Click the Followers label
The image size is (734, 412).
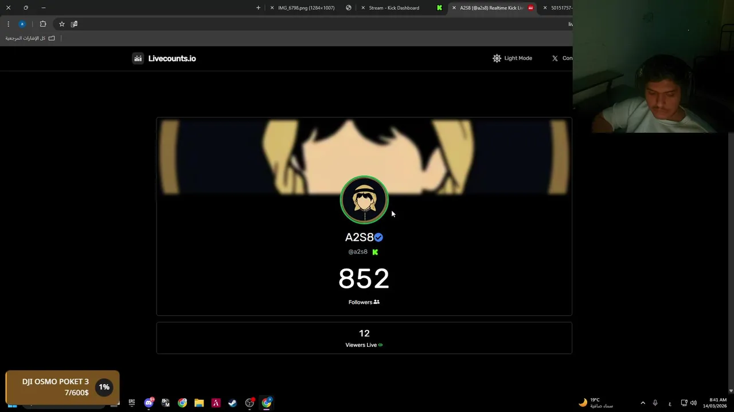click(x=360, y=302)
